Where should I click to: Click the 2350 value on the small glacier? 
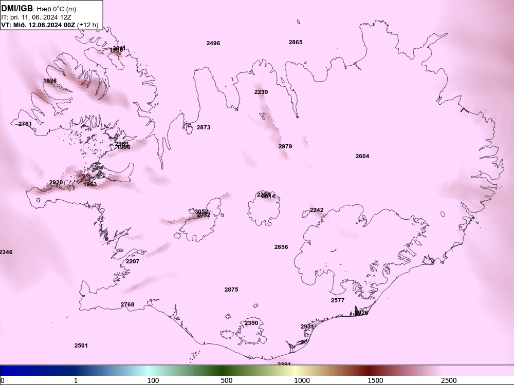coord(251,323)
